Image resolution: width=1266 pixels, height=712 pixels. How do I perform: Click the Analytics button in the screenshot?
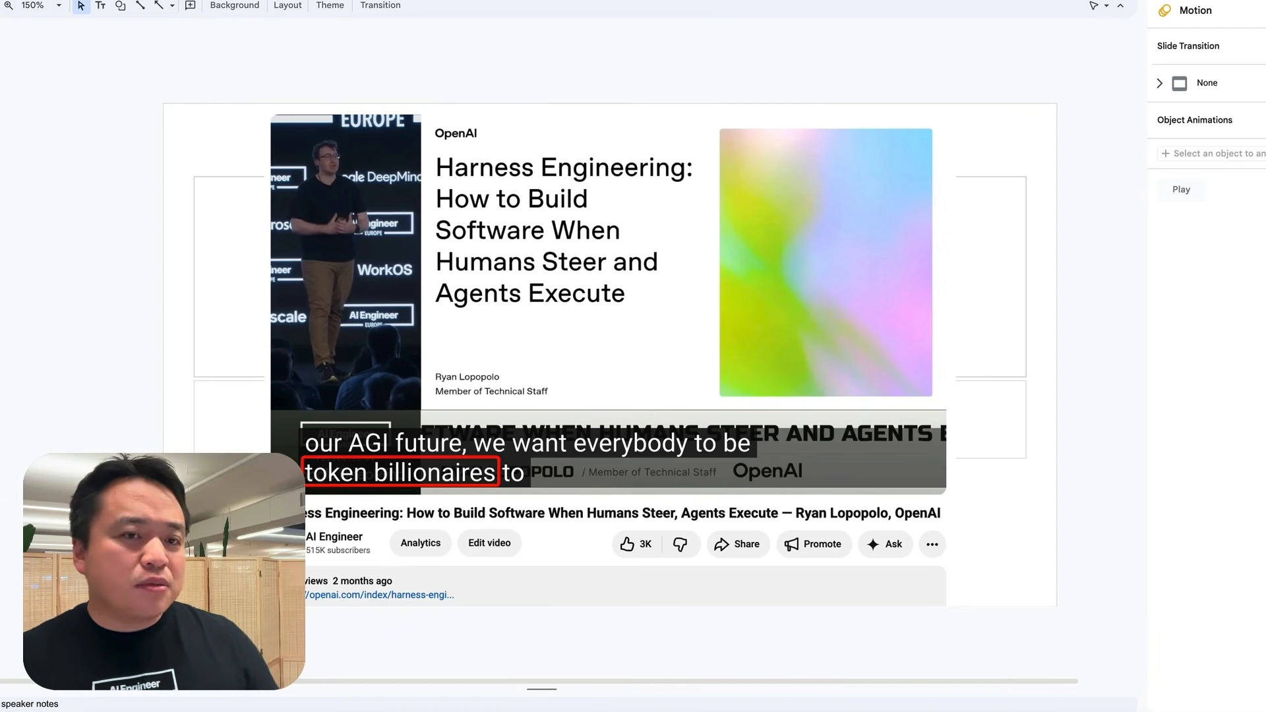(421, 543)
